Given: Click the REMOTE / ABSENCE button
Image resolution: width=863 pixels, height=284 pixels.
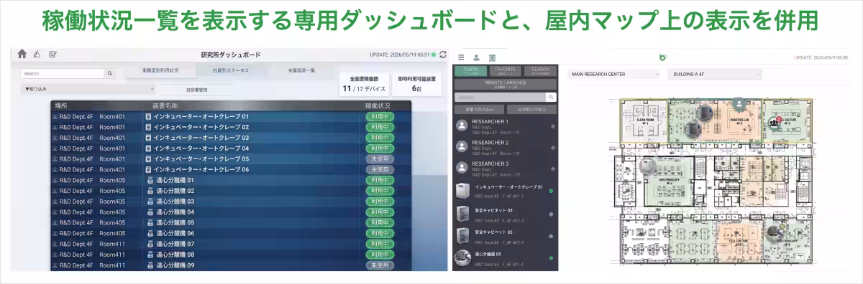Looking at the screenshot, I should click(x=506, y=84).
